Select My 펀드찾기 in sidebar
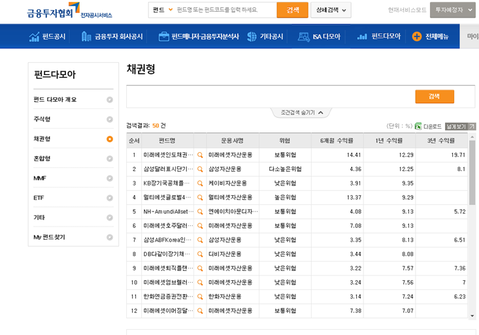This screenshot has height=335, width=479. (x=73, y=237)
